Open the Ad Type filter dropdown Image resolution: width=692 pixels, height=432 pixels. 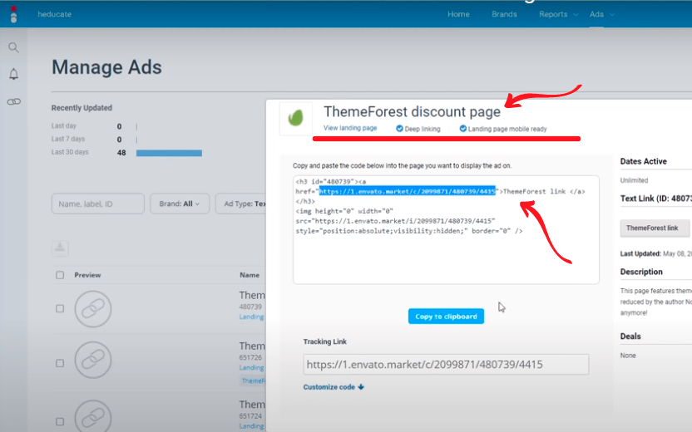(x=241, y=204)
